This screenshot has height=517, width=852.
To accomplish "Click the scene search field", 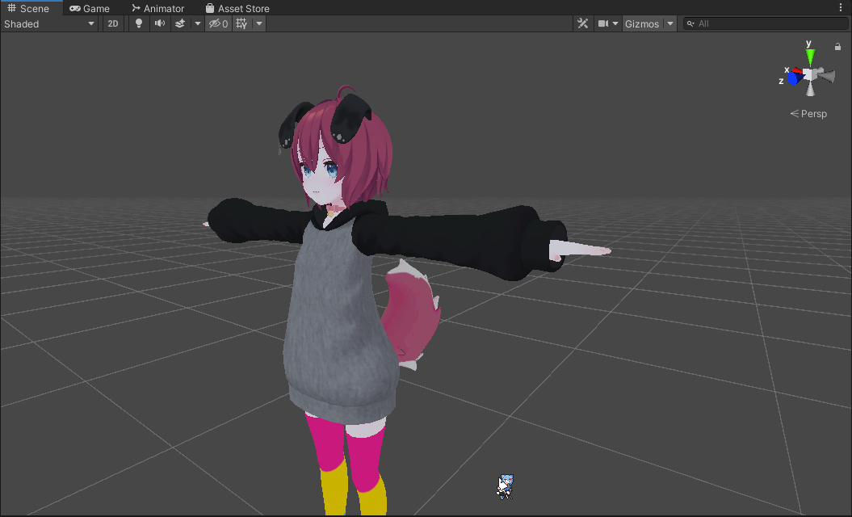I will click(x=765, y=23).
